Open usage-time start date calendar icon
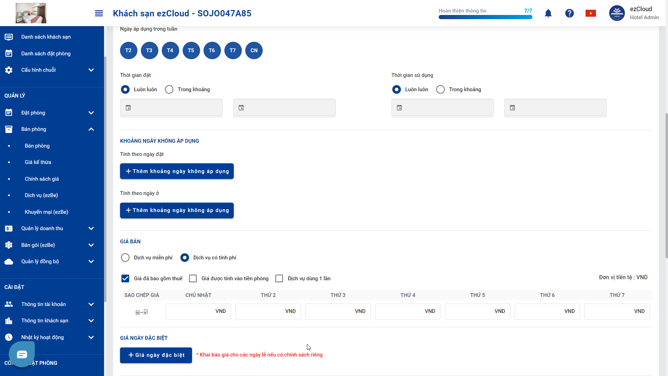Screen dimensions: 668x376 click(399, 108)
